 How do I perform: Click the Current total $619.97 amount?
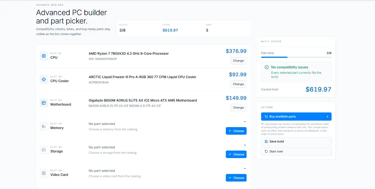[x=318, y=89]
